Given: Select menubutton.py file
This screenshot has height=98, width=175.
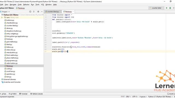Looking at the screenshot, I should pos(12,53).
